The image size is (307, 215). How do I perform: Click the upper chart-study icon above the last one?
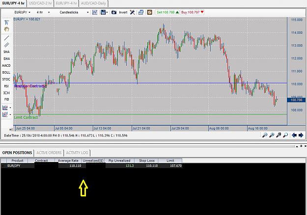click(5, 107)
